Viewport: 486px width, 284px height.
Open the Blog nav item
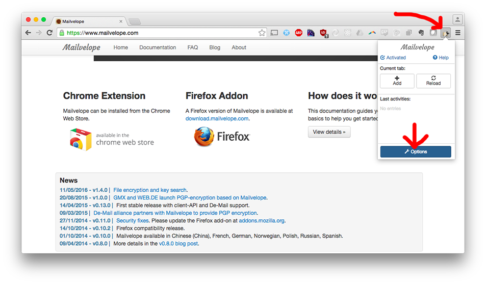pos(215,47)
